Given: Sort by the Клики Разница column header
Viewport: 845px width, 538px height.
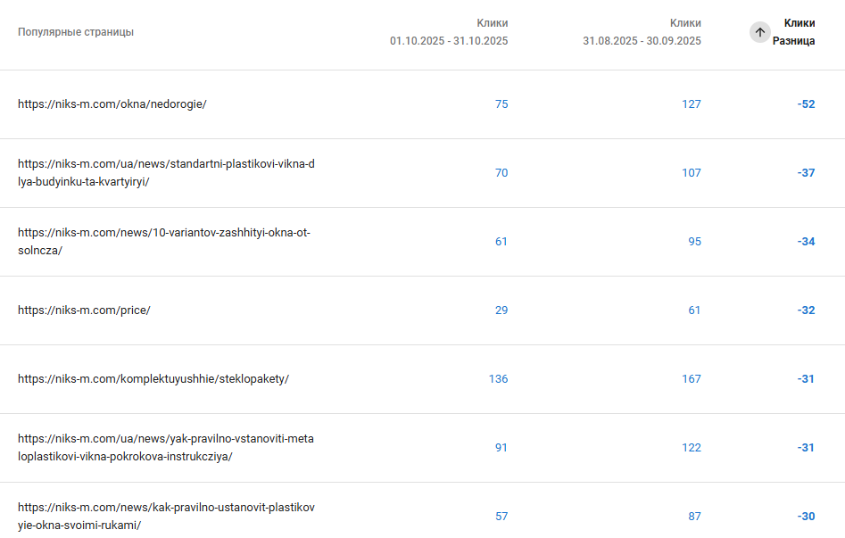Looking at the screenshot, I should tap(793, 32).
